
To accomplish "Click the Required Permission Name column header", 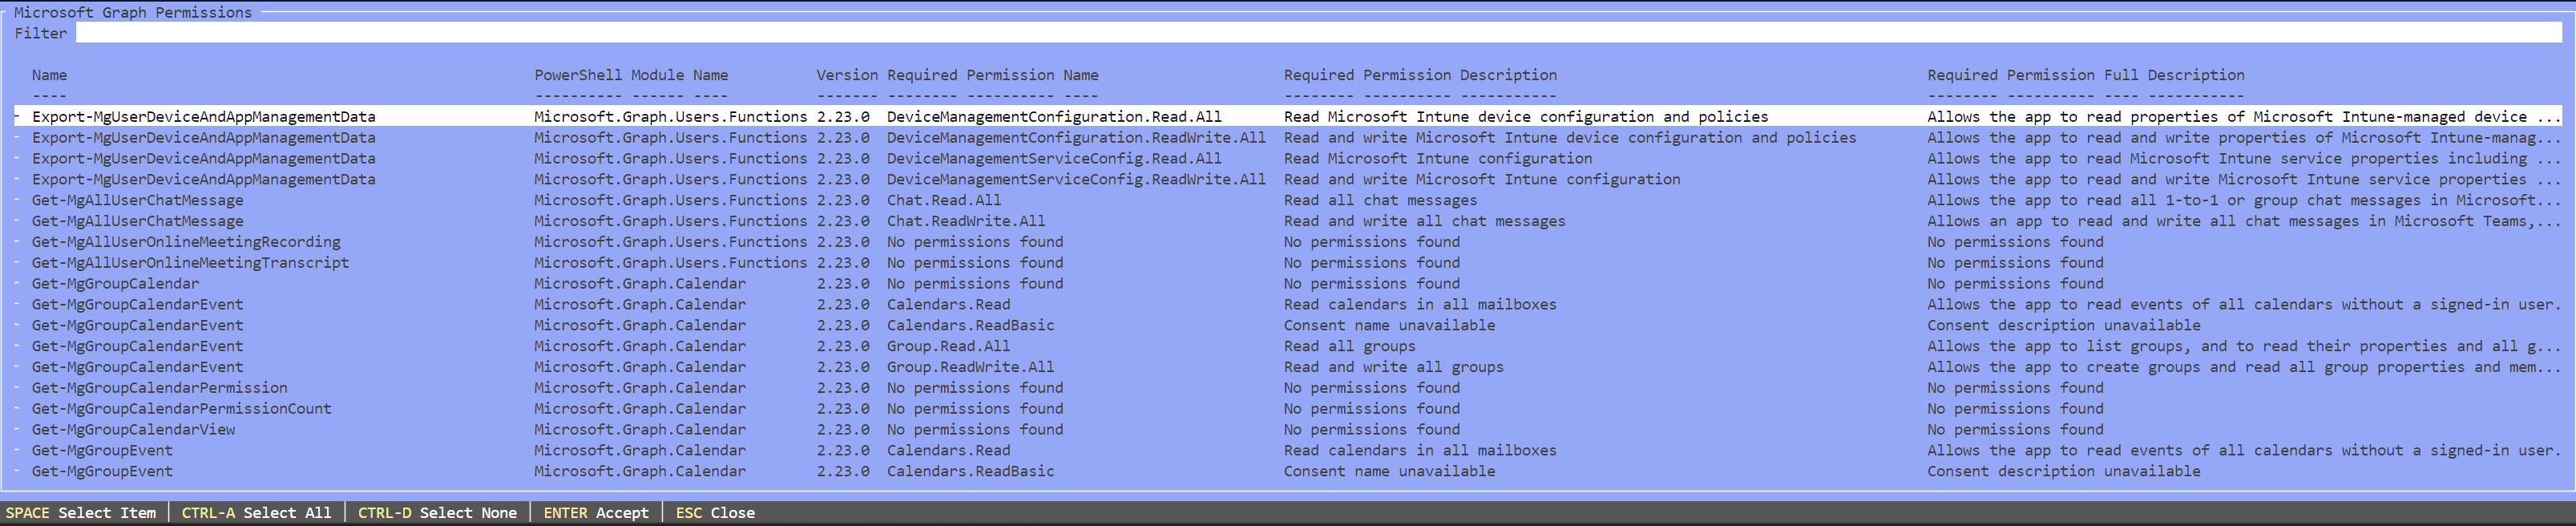I will tap(993, 75).
